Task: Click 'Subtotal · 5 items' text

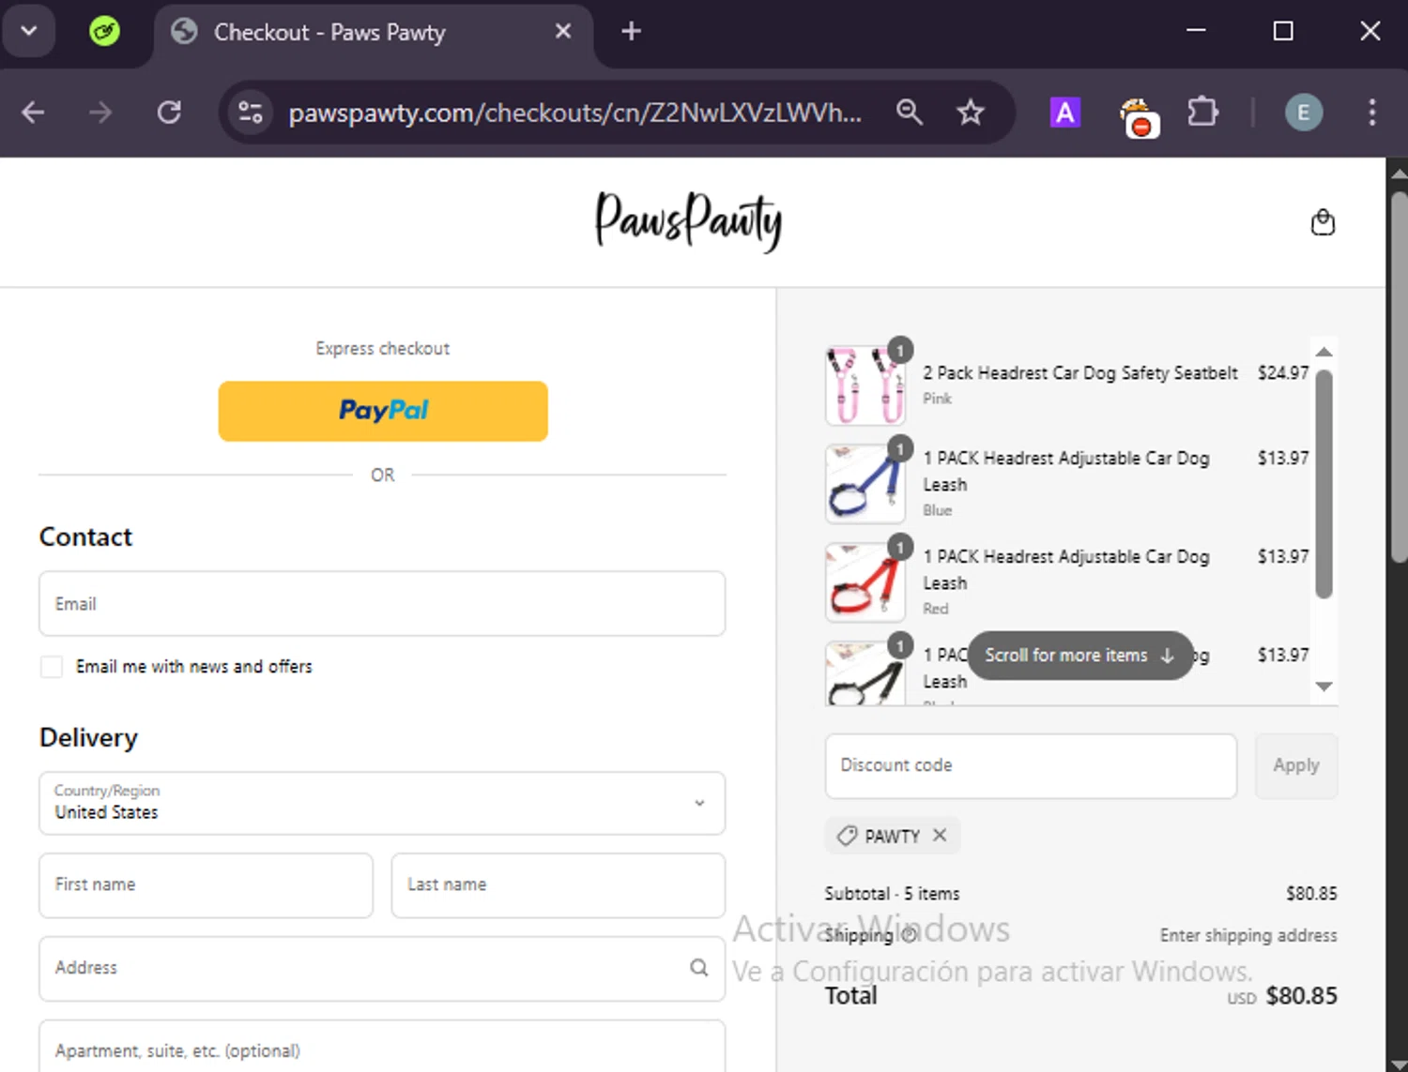Action: (893, 894)
